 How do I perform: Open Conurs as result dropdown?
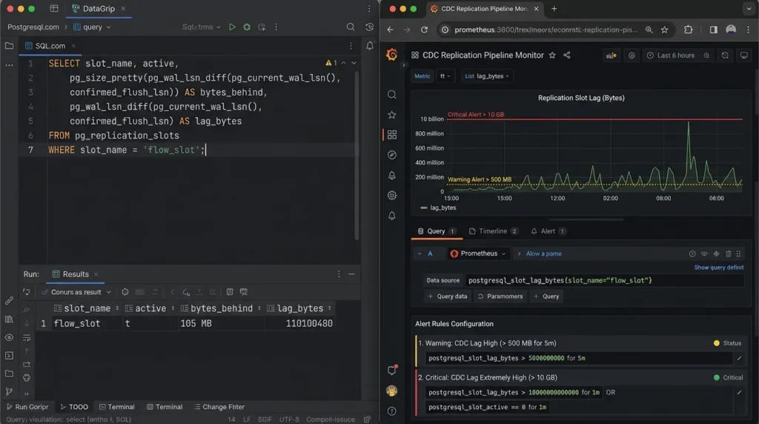click(x=76, y=292)
